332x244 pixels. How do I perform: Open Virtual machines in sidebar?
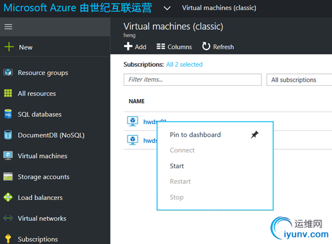coord(42,156)
